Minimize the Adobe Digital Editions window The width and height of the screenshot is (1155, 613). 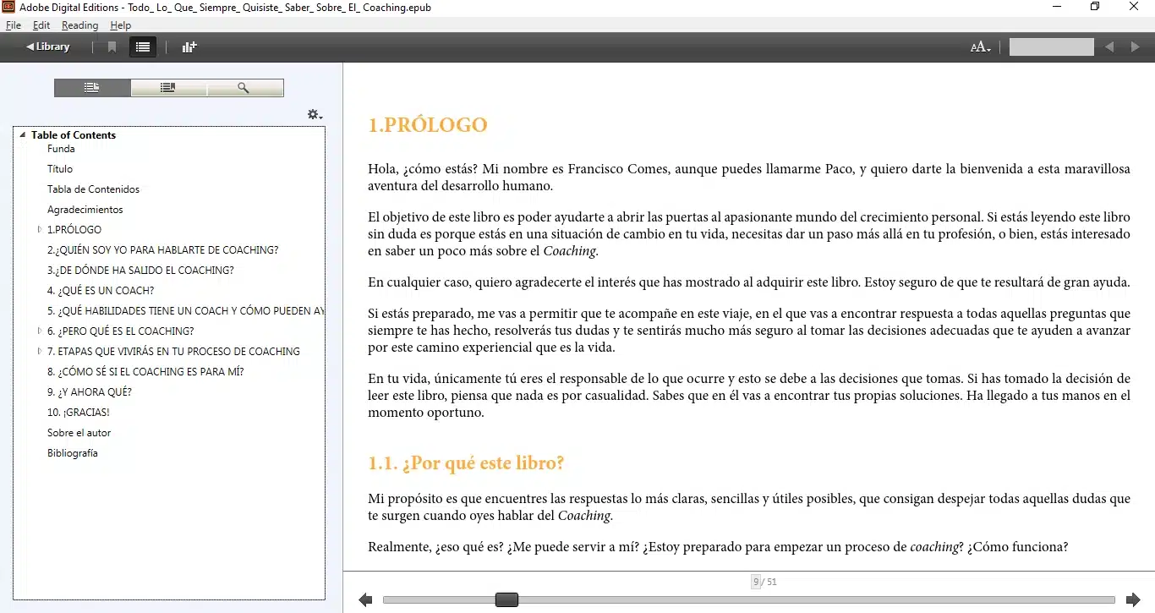1058,7
